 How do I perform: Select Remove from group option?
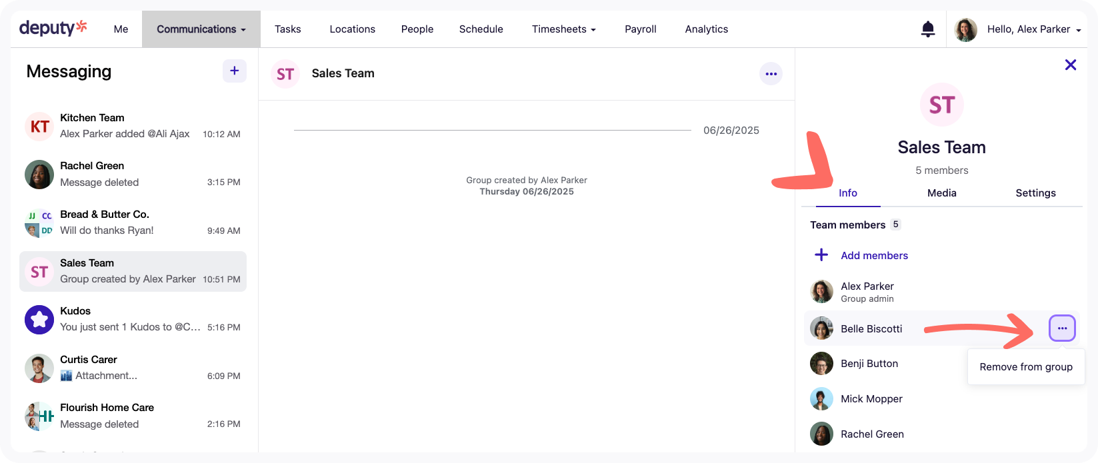point(1025,367)
